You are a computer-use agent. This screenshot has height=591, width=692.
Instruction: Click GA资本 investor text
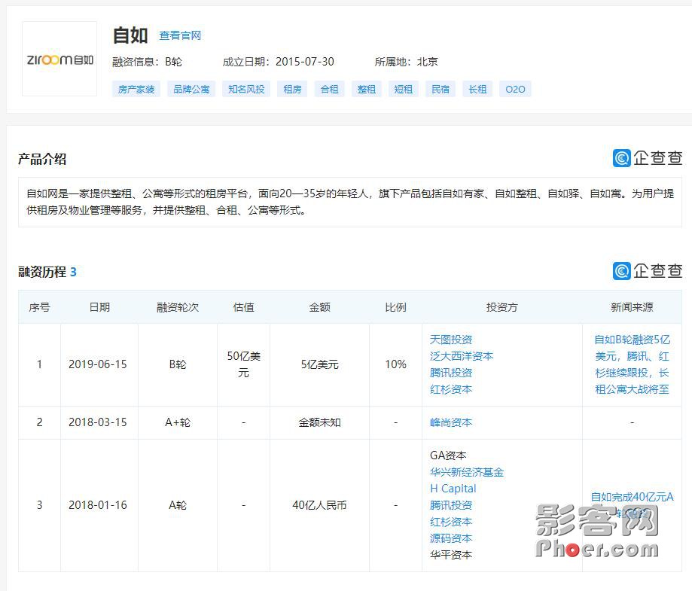(448, 455)
